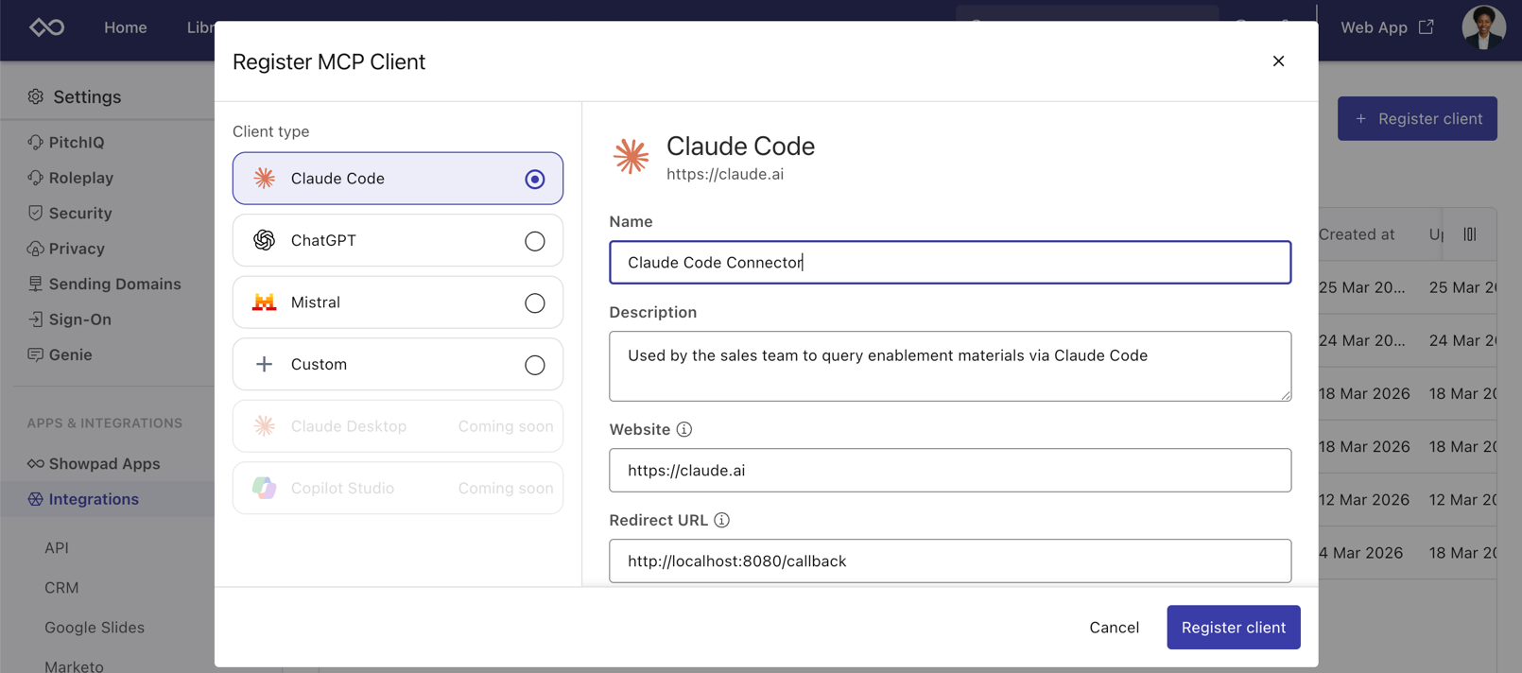Open Genie settings

(70, 354)
